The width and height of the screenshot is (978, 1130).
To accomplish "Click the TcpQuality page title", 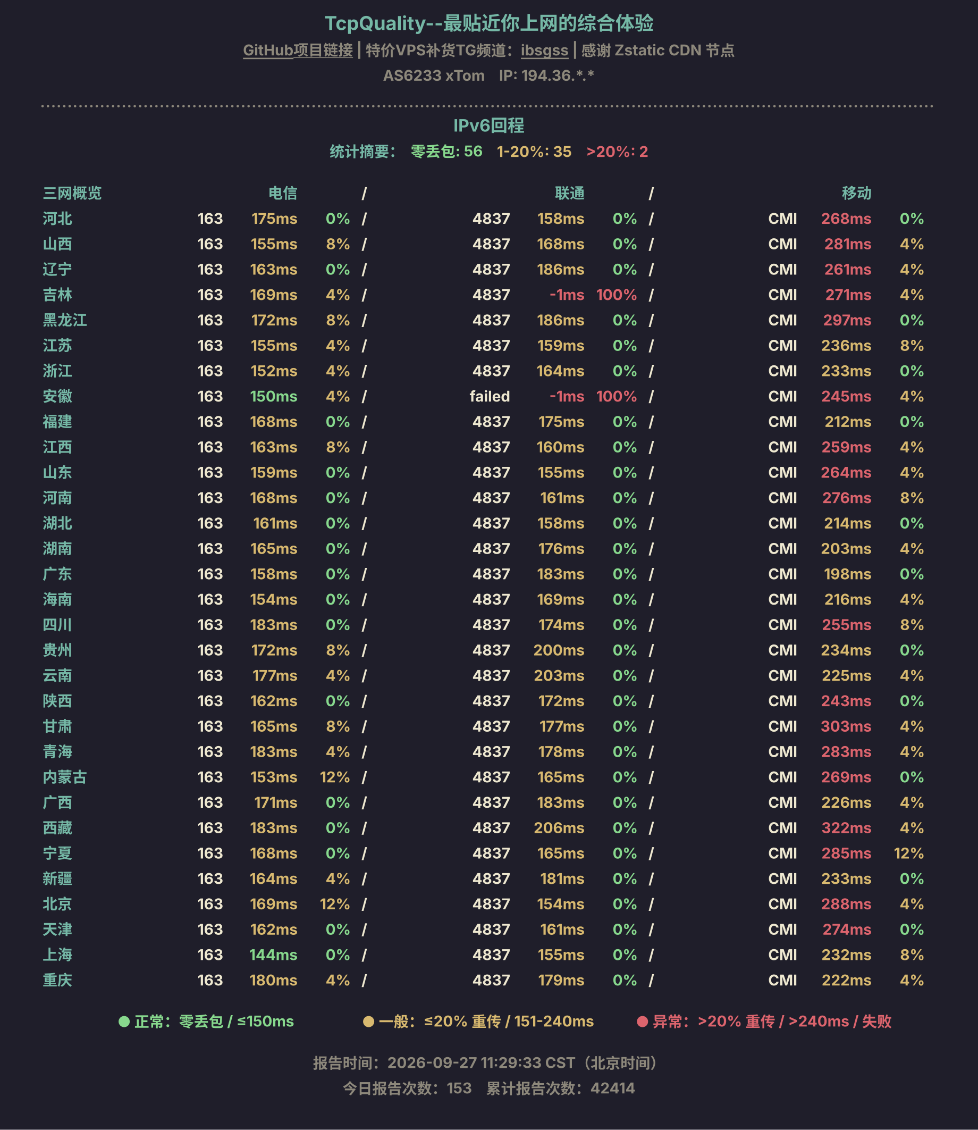I will coord(489,23).
